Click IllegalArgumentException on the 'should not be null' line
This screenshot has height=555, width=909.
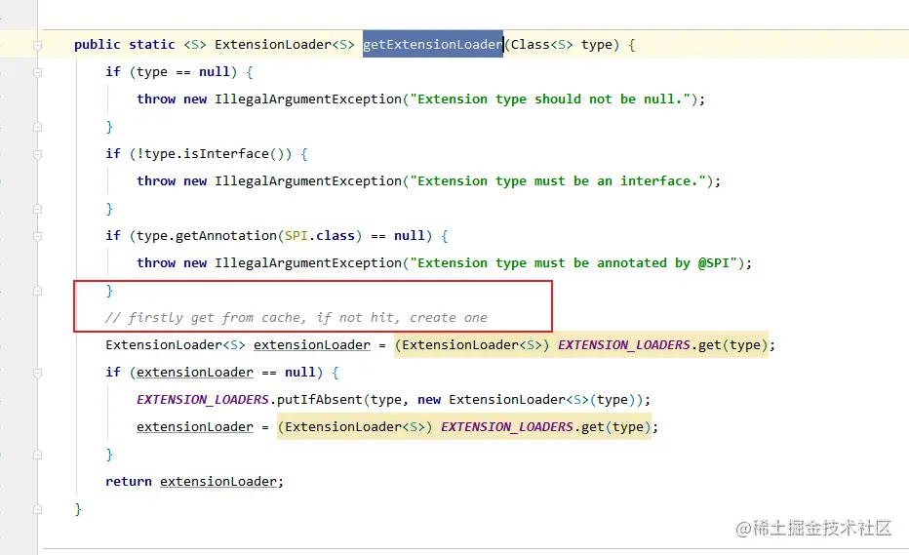point(308,99)
